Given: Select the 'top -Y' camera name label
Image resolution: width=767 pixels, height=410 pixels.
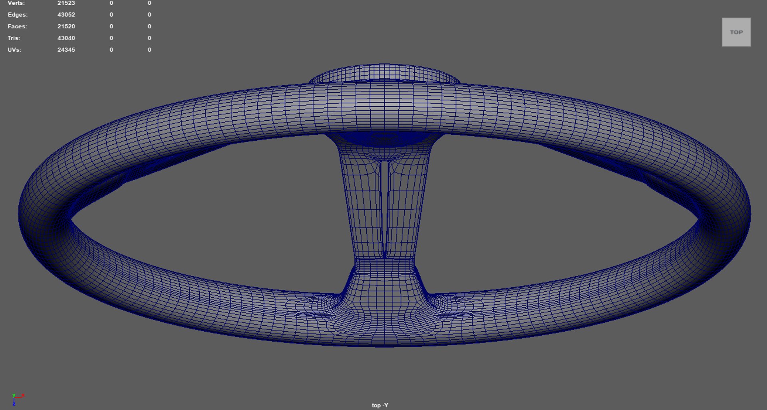Looking at the screenshot, I should pyautogui.click(x=380, y=405).
